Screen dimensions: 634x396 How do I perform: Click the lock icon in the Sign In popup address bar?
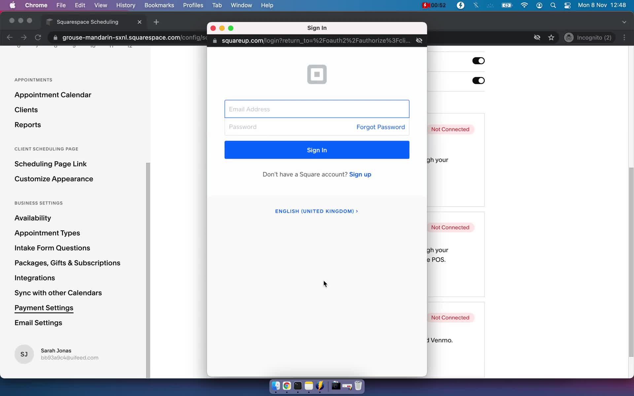215,41
